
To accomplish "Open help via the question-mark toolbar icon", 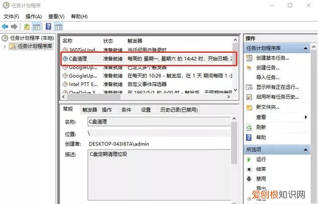I will (x=49, y=26).
